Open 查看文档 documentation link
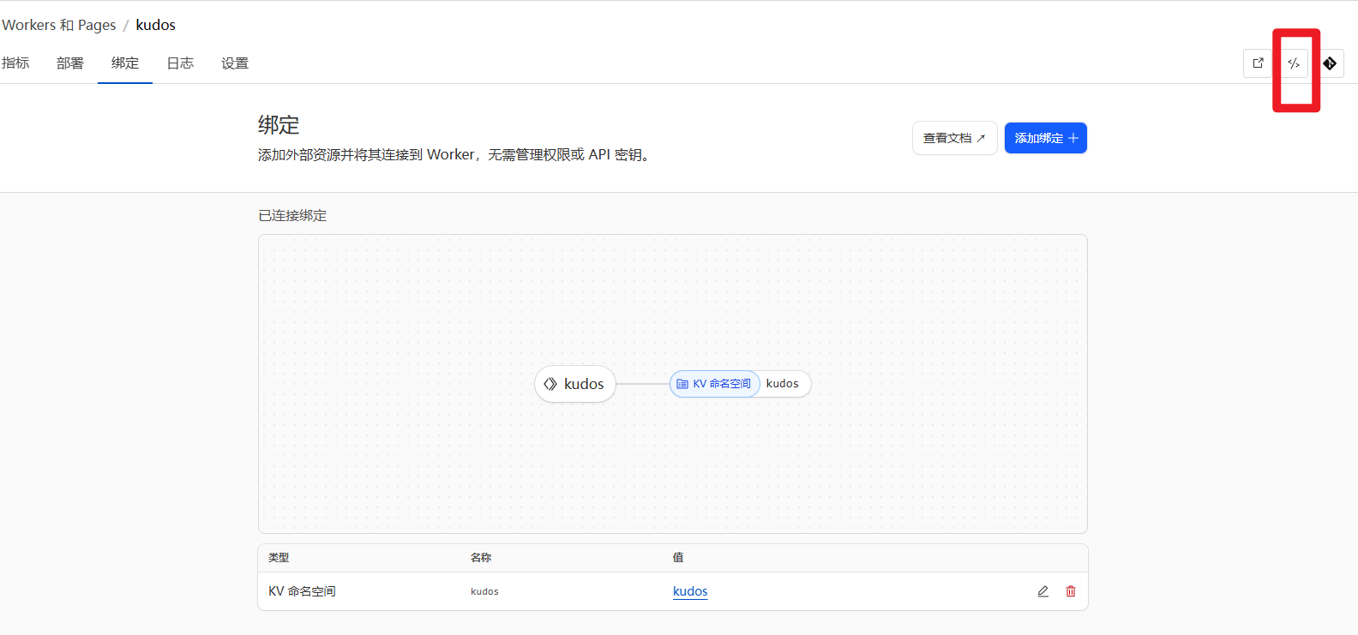Viewport: 1358px width, 635px height. (x=954, y=138)
